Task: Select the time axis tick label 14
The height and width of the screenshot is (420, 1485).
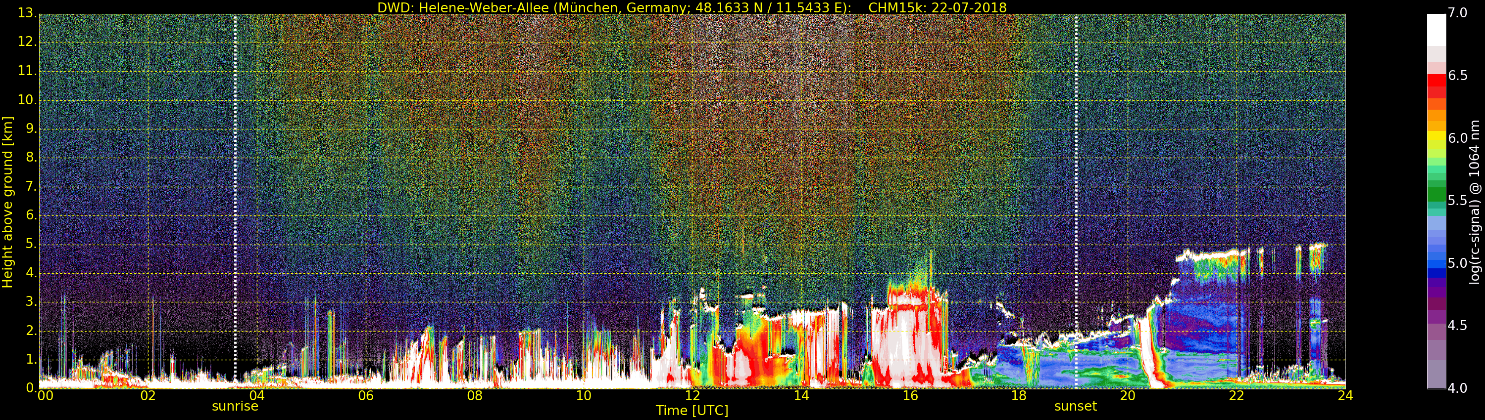Action: pos(801,396)
